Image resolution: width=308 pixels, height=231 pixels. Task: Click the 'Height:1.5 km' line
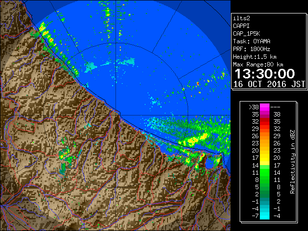tap(255, 57)
